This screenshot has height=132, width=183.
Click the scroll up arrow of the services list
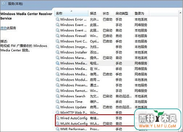point(180,13)
